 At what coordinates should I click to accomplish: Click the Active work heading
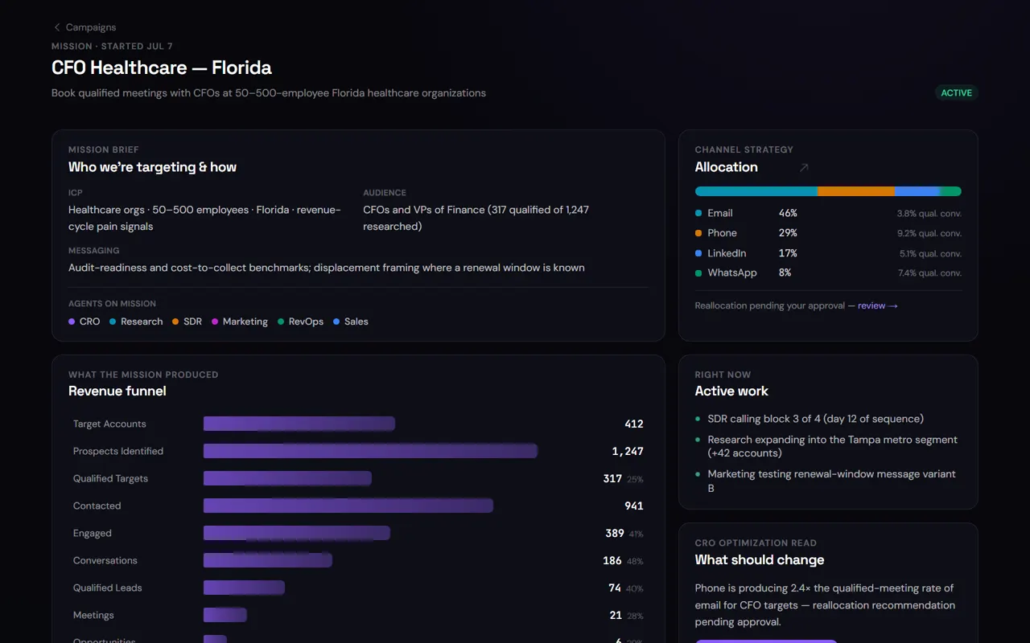[x=731, y=391]
